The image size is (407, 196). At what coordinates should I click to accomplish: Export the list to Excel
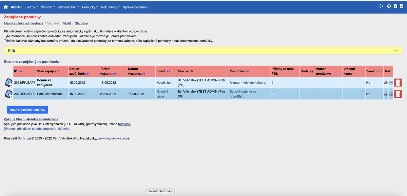click(x=395, y=6)
